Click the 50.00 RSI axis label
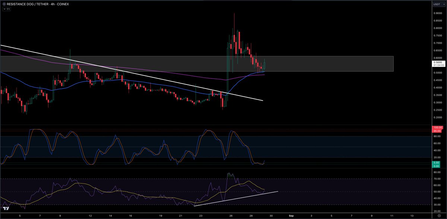447x219 pixels. [437, 191]
